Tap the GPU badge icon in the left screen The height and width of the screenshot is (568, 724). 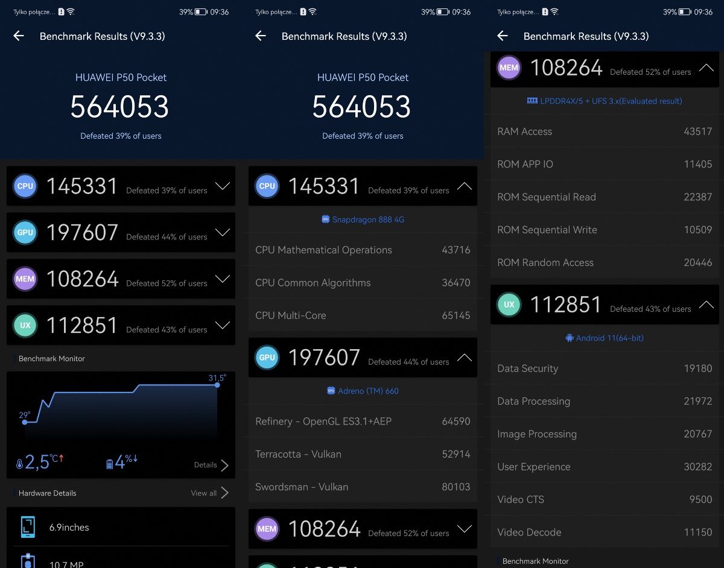(25, 233)
